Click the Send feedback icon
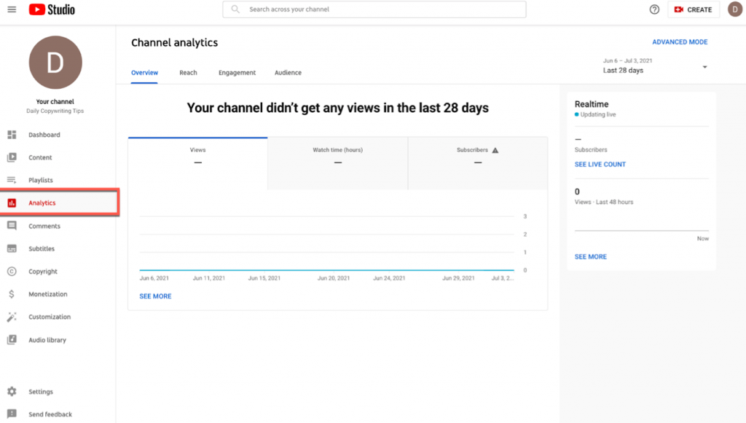Viewport: 746px width, 423px height. (12, 414)
